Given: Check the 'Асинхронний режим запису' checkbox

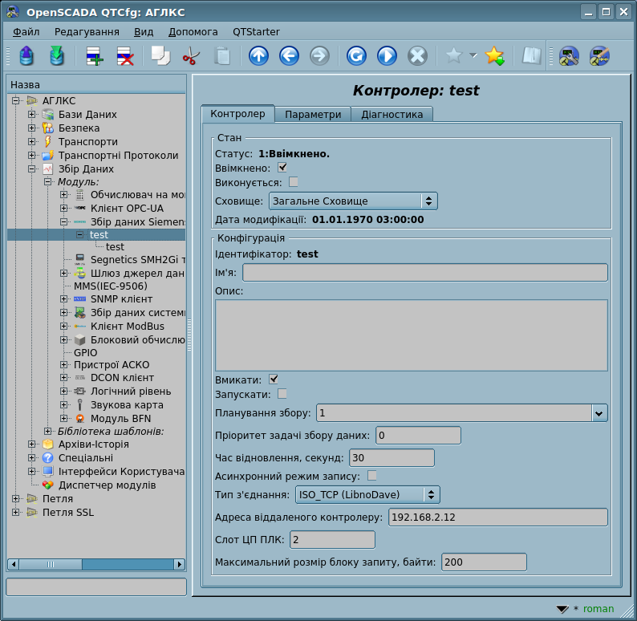Looking at the screenshot, I should (x=372, y=476).
